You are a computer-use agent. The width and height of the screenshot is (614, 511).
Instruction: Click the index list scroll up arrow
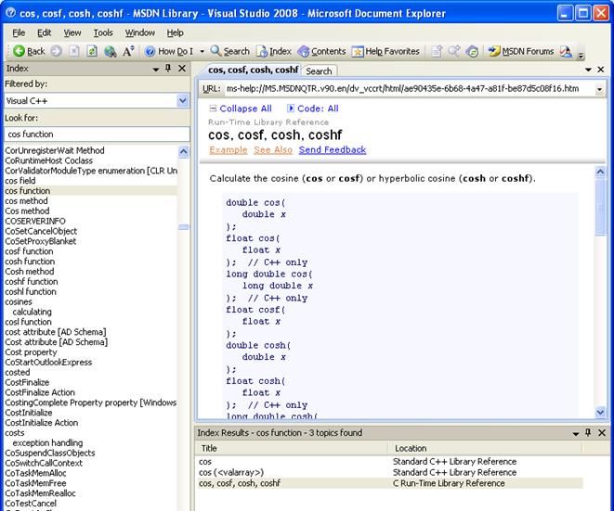point(183,152)
